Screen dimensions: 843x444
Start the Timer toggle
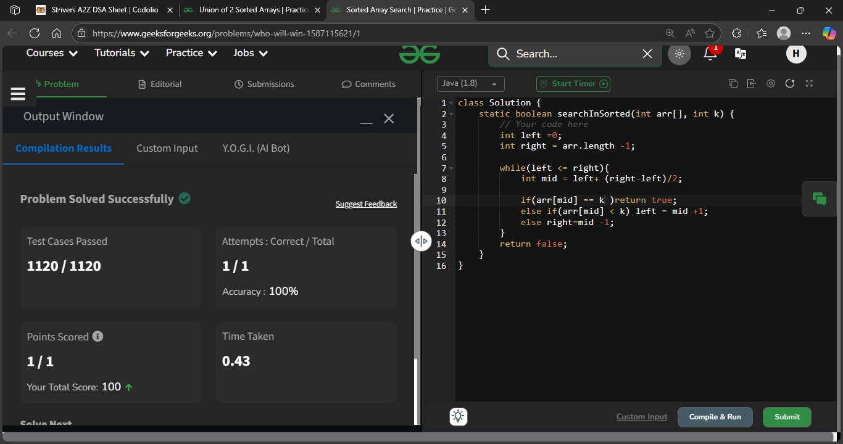click(573, 84)
